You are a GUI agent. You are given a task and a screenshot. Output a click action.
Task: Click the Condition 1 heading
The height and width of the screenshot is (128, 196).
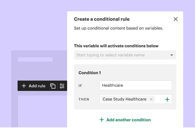point(89,73)
